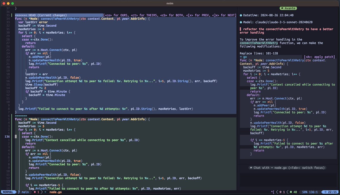Click the chat bubble icon before Chat with
This screenshot has width=340, height=195.
pyautogui.click(x=251, y=168)
